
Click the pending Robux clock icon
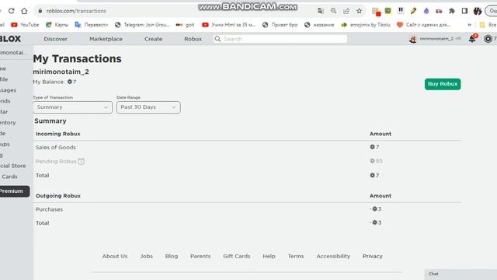(x=81, y=161)
